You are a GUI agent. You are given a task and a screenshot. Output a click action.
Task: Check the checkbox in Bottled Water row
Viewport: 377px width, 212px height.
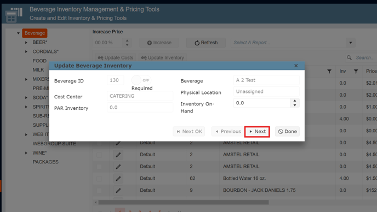click(99, 179)
